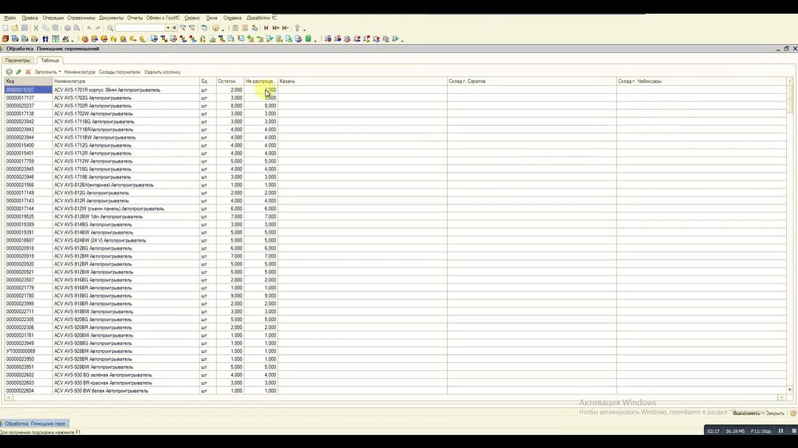Click the Print preview icon
798x448 pixels.
coord(77,28)
